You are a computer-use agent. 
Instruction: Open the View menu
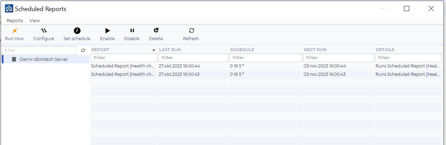pyautogui.click(x=35, y=20)
